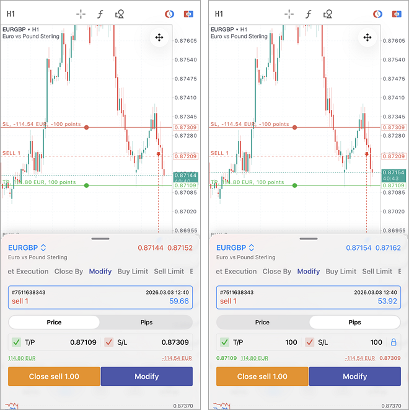The height and width of the screenshot is (410, 409).
Task: Switch to Modify tab, left panel
Action: [100, 272]
